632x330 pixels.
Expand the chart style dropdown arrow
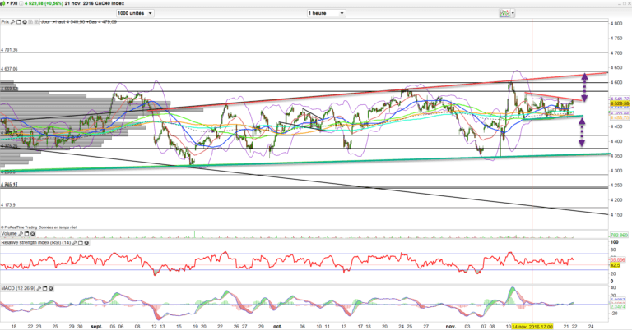[x=513, y=14]
